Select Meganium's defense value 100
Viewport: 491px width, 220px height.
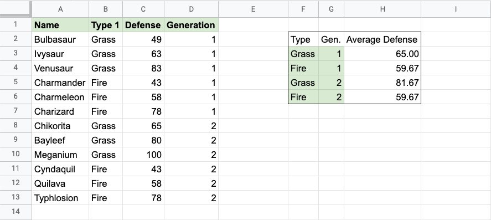click(143, 155)
